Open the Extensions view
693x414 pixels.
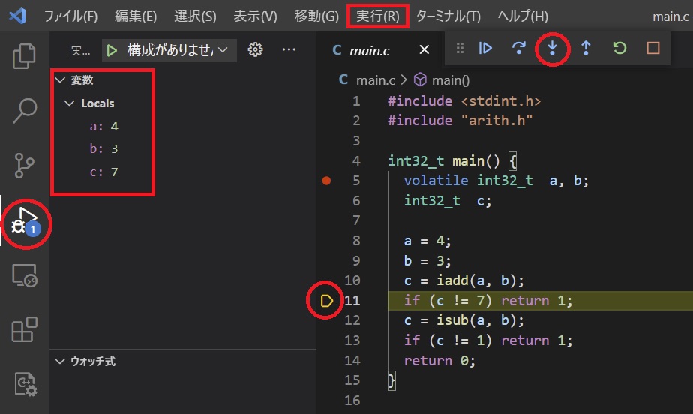click(24, 329)
